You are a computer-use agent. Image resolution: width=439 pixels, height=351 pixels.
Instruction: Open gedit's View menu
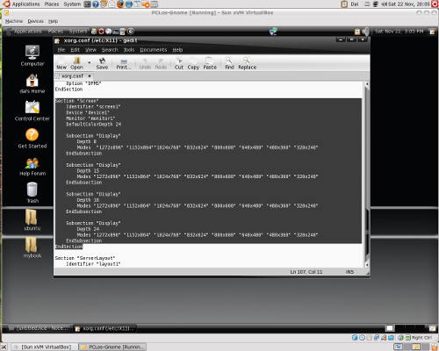(90, 50)
